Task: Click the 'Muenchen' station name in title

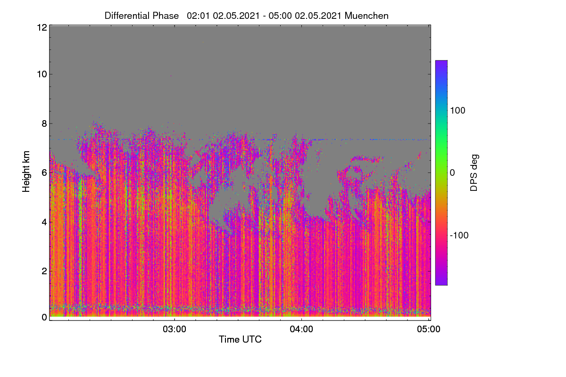Action: 366,16
